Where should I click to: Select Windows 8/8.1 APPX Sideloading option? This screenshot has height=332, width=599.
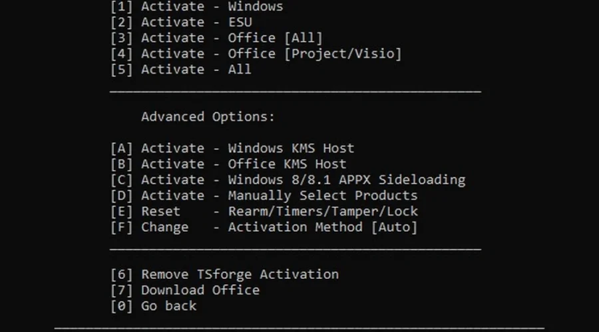(x=346, y=180)
